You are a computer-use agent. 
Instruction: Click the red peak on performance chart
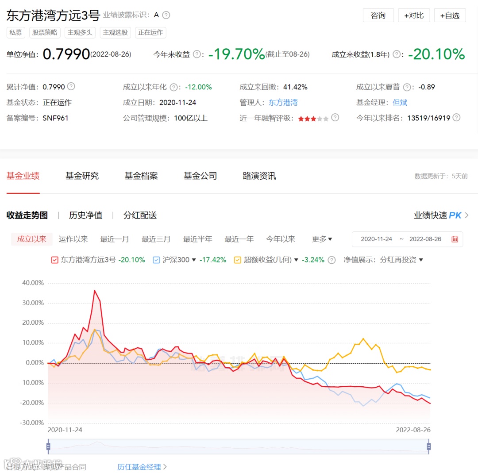click(95, 290)
